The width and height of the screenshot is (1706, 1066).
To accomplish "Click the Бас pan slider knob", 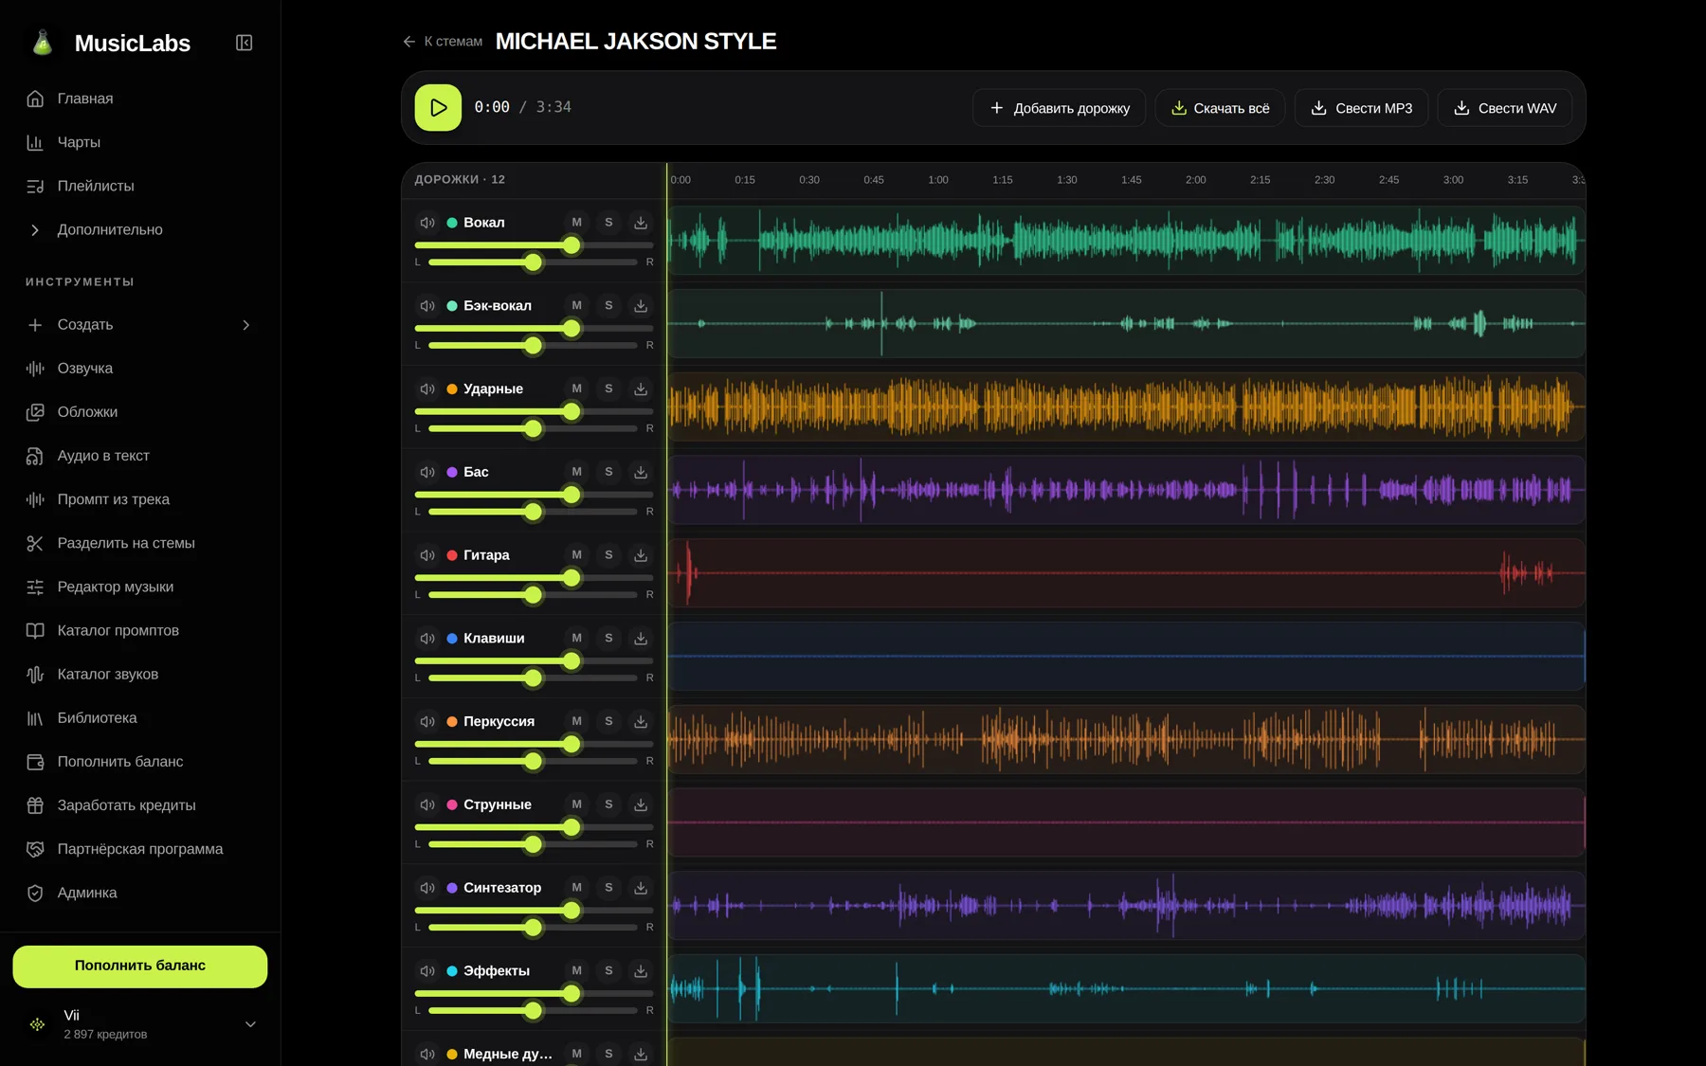I will click(x=534, y=512).
